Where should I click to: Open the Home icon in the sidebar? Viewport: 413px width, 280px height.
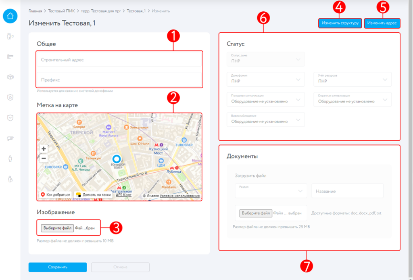pyautogui.click(x=10, y=16)
